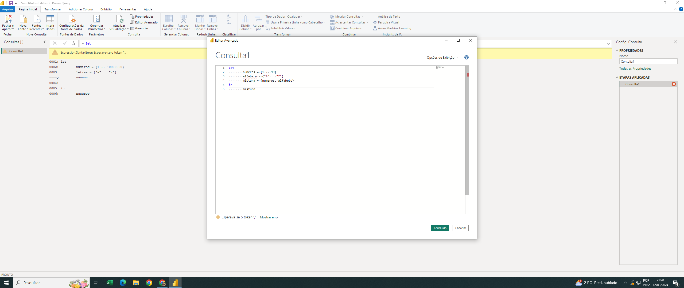Open Editor Avançado from the ribbon

coord(144,22)
